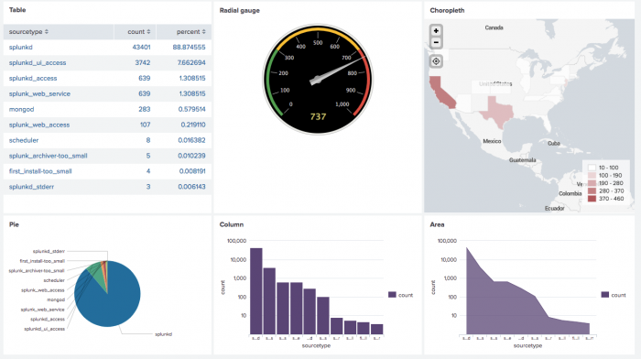Select the 370 - 460 map legend swatch
Image resolution: width=641 pixels, height=359 pixels.
pyautogui.click(x=592, y=199)
